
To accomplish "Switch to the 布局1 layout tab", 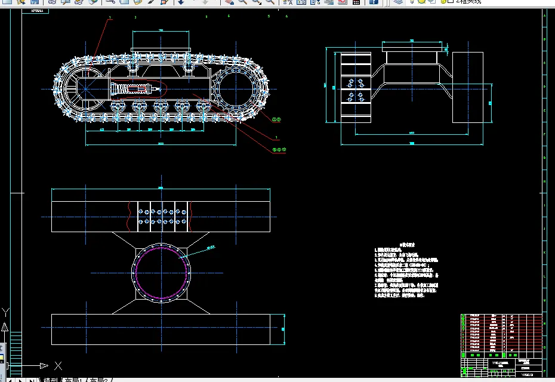I will [x=73, y=380].
